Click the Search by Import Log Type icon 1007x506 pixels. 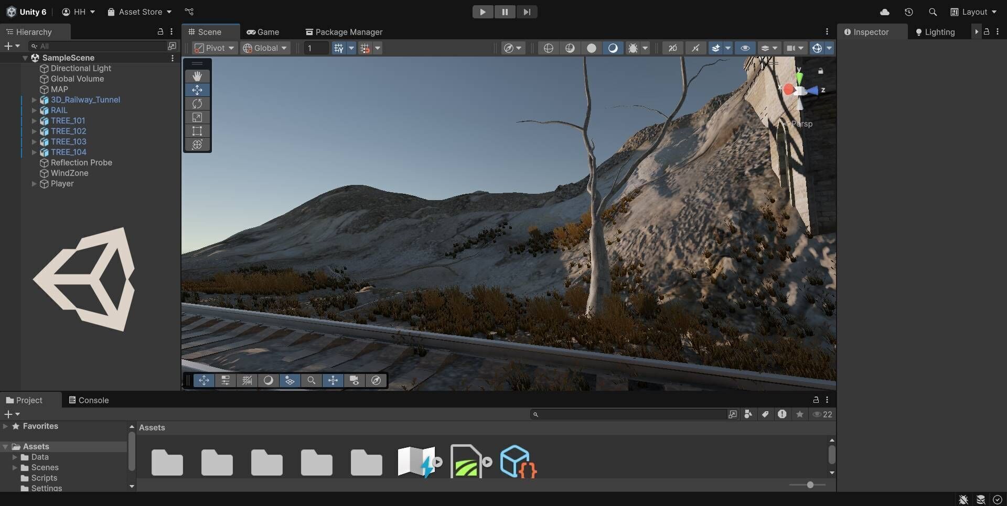point(783,414)
